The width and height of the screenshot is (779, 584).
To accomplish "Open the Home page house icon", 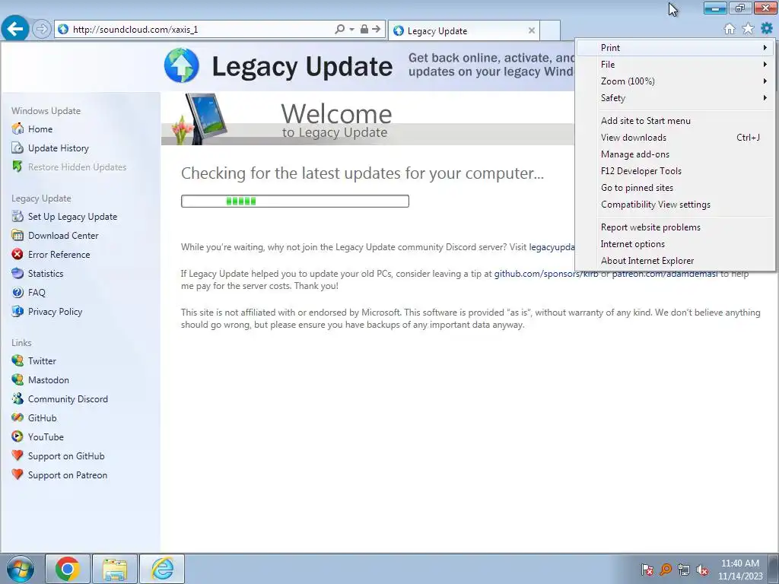I will point(730,29).
